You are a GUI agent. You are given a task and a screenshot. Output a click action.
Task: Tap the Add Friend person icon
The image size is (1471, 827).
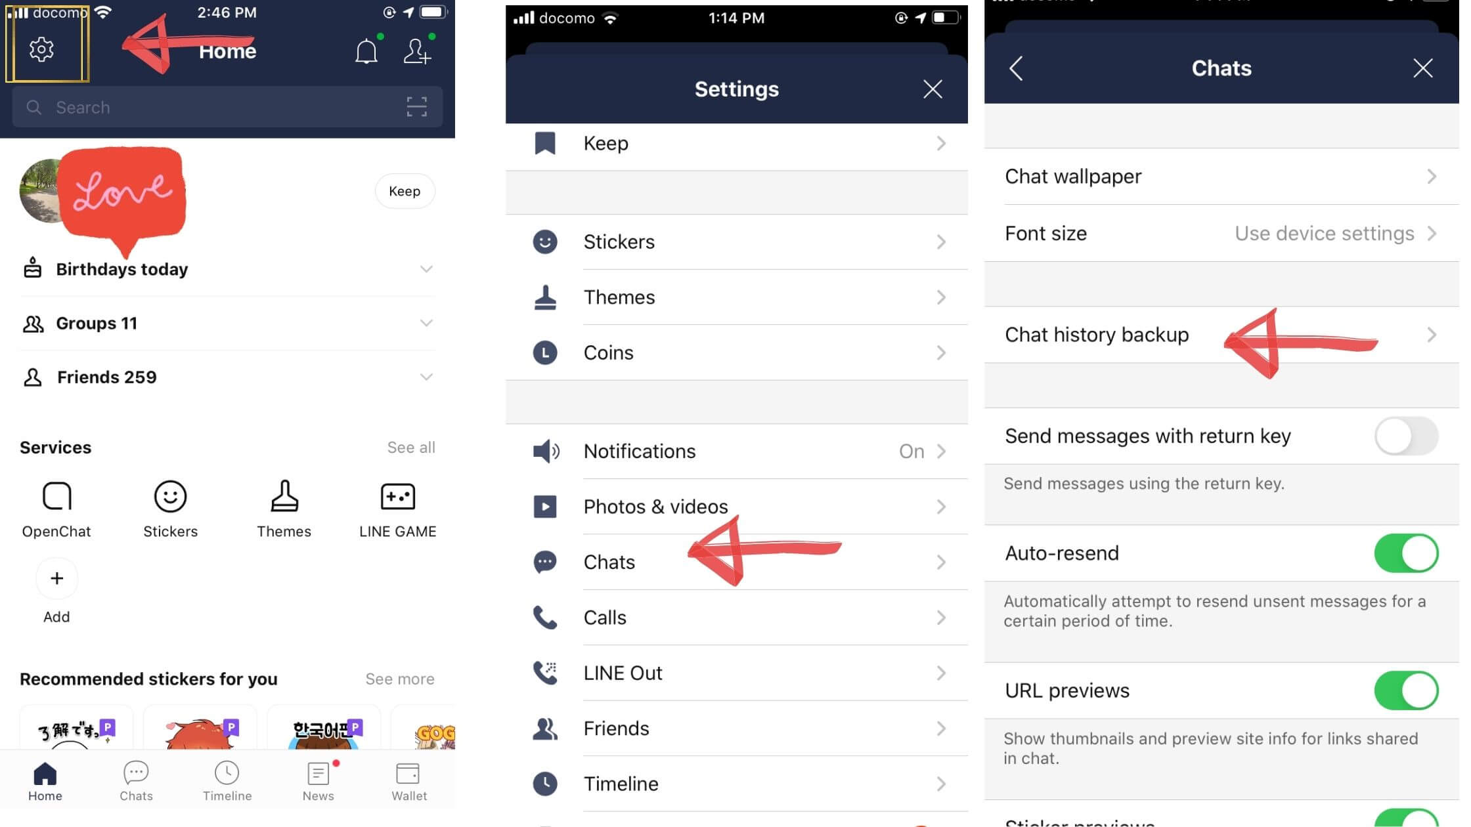(x=419, y=51)
